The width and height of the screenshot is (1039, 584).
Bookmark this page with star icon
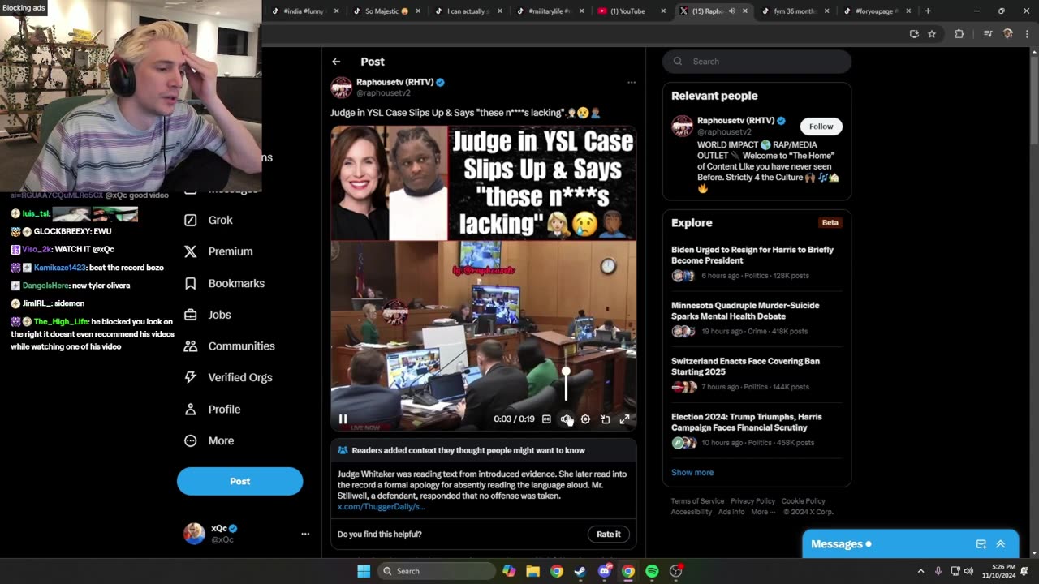pyautogui.click(x=932, y=34)
